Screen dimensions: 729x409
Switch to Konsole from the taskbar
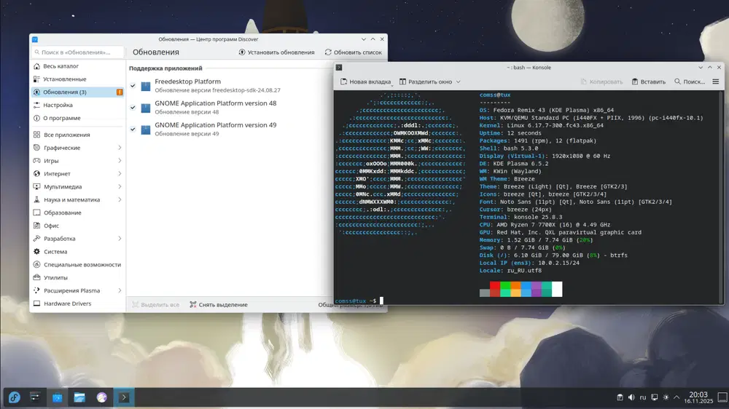pos(124,397)
